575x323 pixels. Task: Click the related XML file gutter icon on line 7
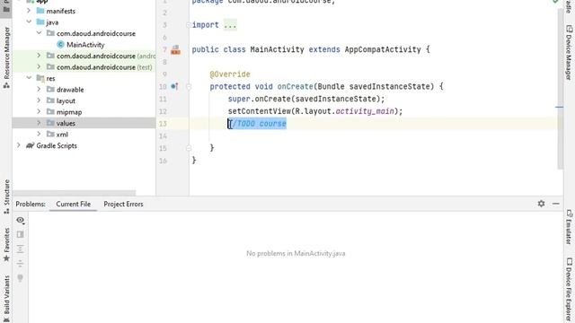point(176,50)
